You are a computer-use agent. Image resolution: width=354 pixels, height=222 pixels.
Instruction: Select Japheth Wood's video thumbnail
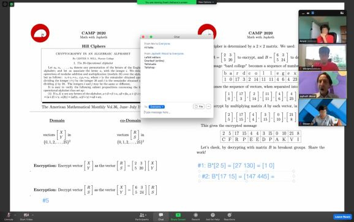pos(322,85)
